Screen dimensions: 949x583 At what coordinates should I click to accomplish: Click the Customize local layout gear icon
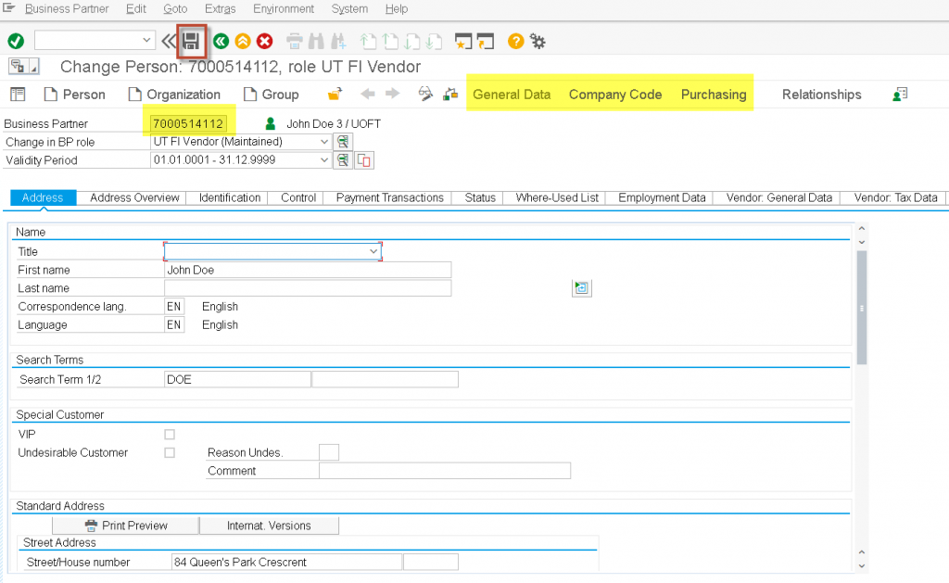coord(538,41)
